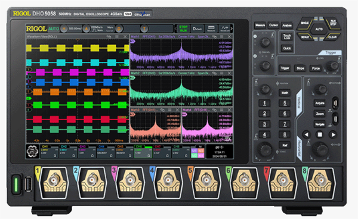Screen dimensions: 358x219
Task: Select the CH8 channel label on screen
Action: tap(176, 146)
